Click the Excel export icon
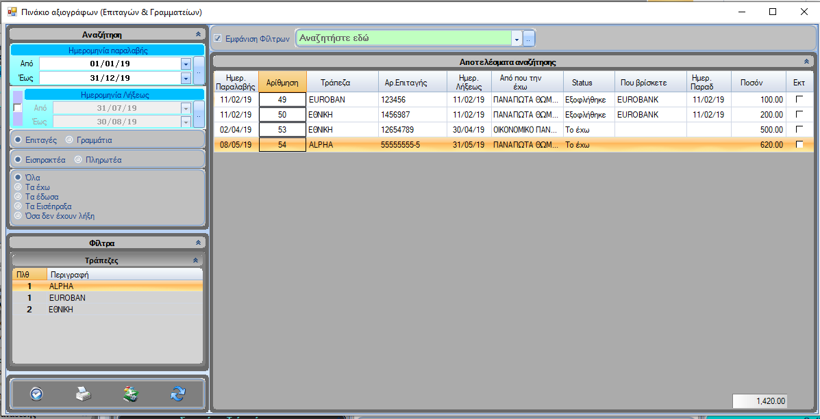 [131, 394]
